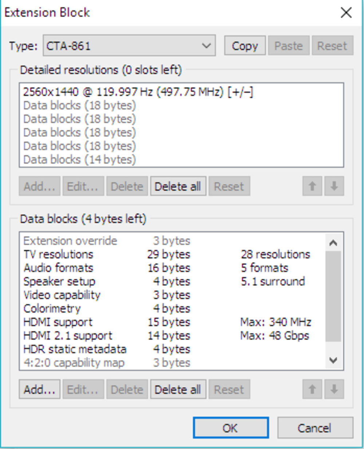Open the Type dropdown showing CTA-861
Screen dimensions: 364x449
tap(129, 46)
